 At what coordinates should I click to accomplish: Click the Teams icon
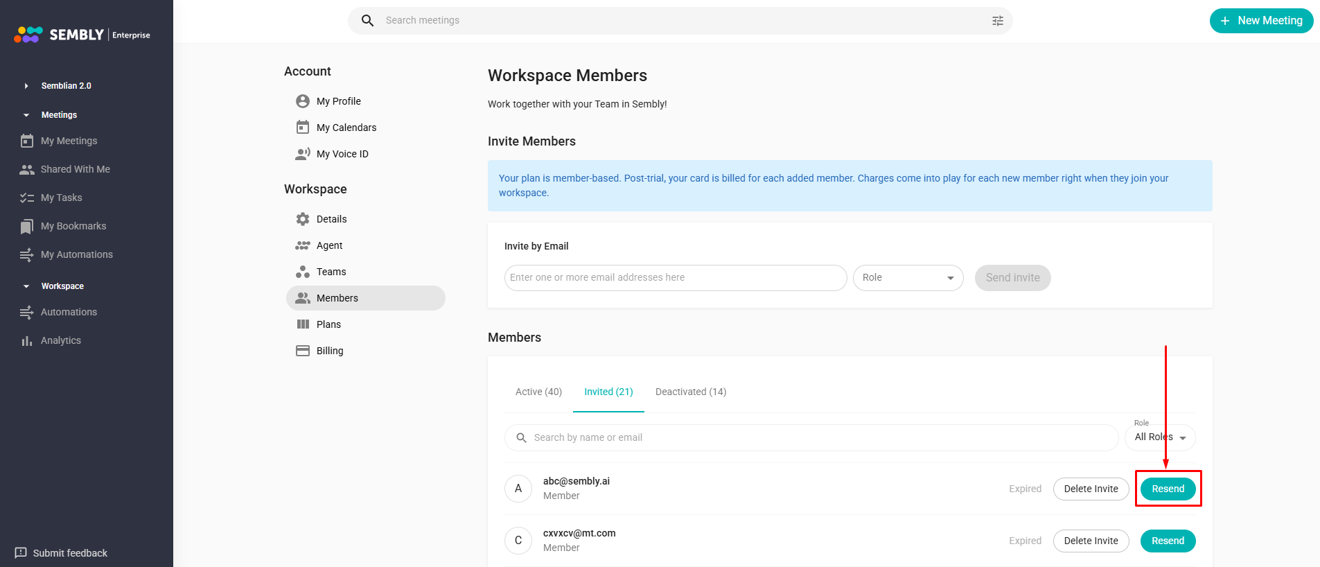[x=303, y=272]
